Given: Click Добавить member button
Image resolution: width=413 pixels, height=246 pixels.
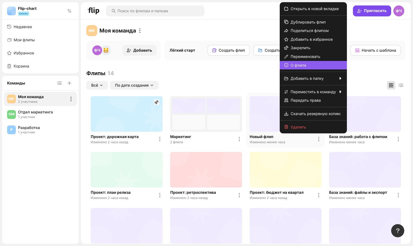Looking at the screenshot, I should pos(139,50).
